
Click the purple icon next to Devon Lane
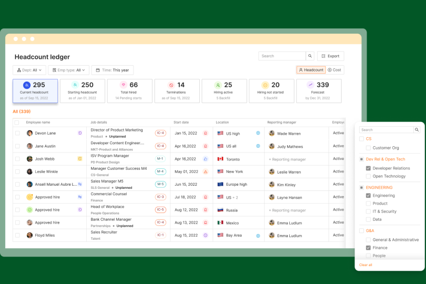point(80,133)
